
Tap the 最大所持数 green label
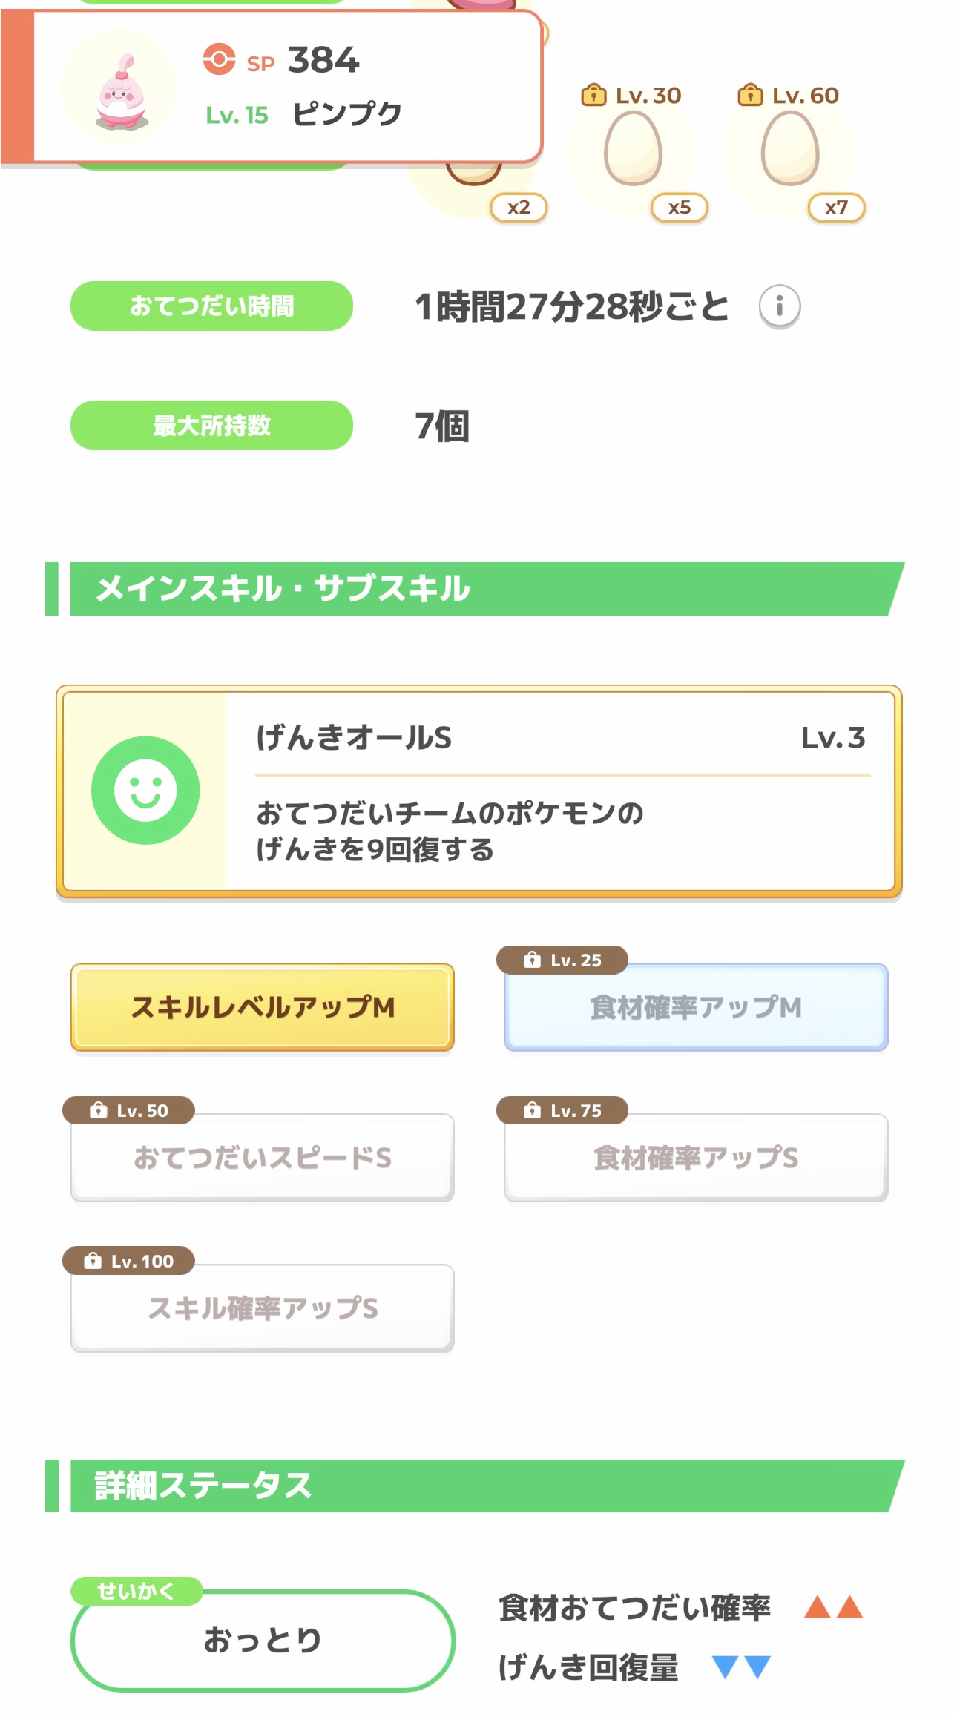pyautogui.click(x=211, y=426)
